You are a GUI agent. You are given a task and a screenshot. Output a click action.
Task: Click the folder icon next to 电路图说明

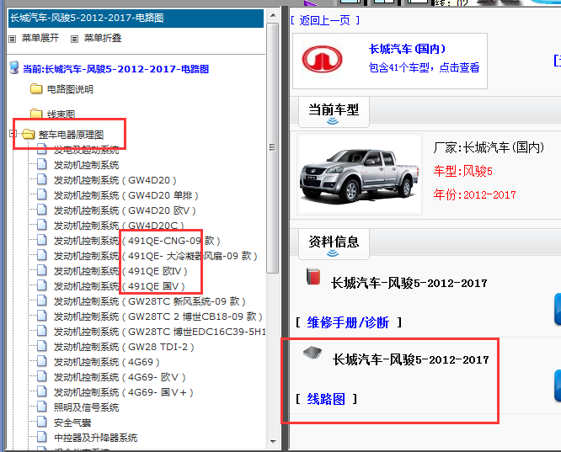coord(36,88)
